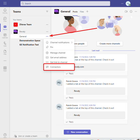
Task: Open the SS profile avatar
Action: click(x=128, y=4)
